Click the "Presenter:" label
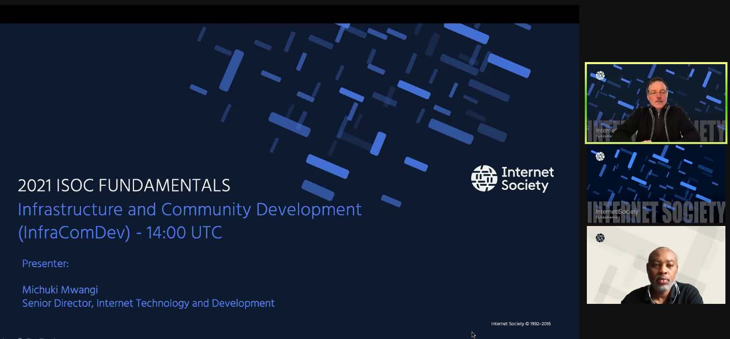Image resolution: width=730 pixels, height=339 pixels. click(45, 264)
